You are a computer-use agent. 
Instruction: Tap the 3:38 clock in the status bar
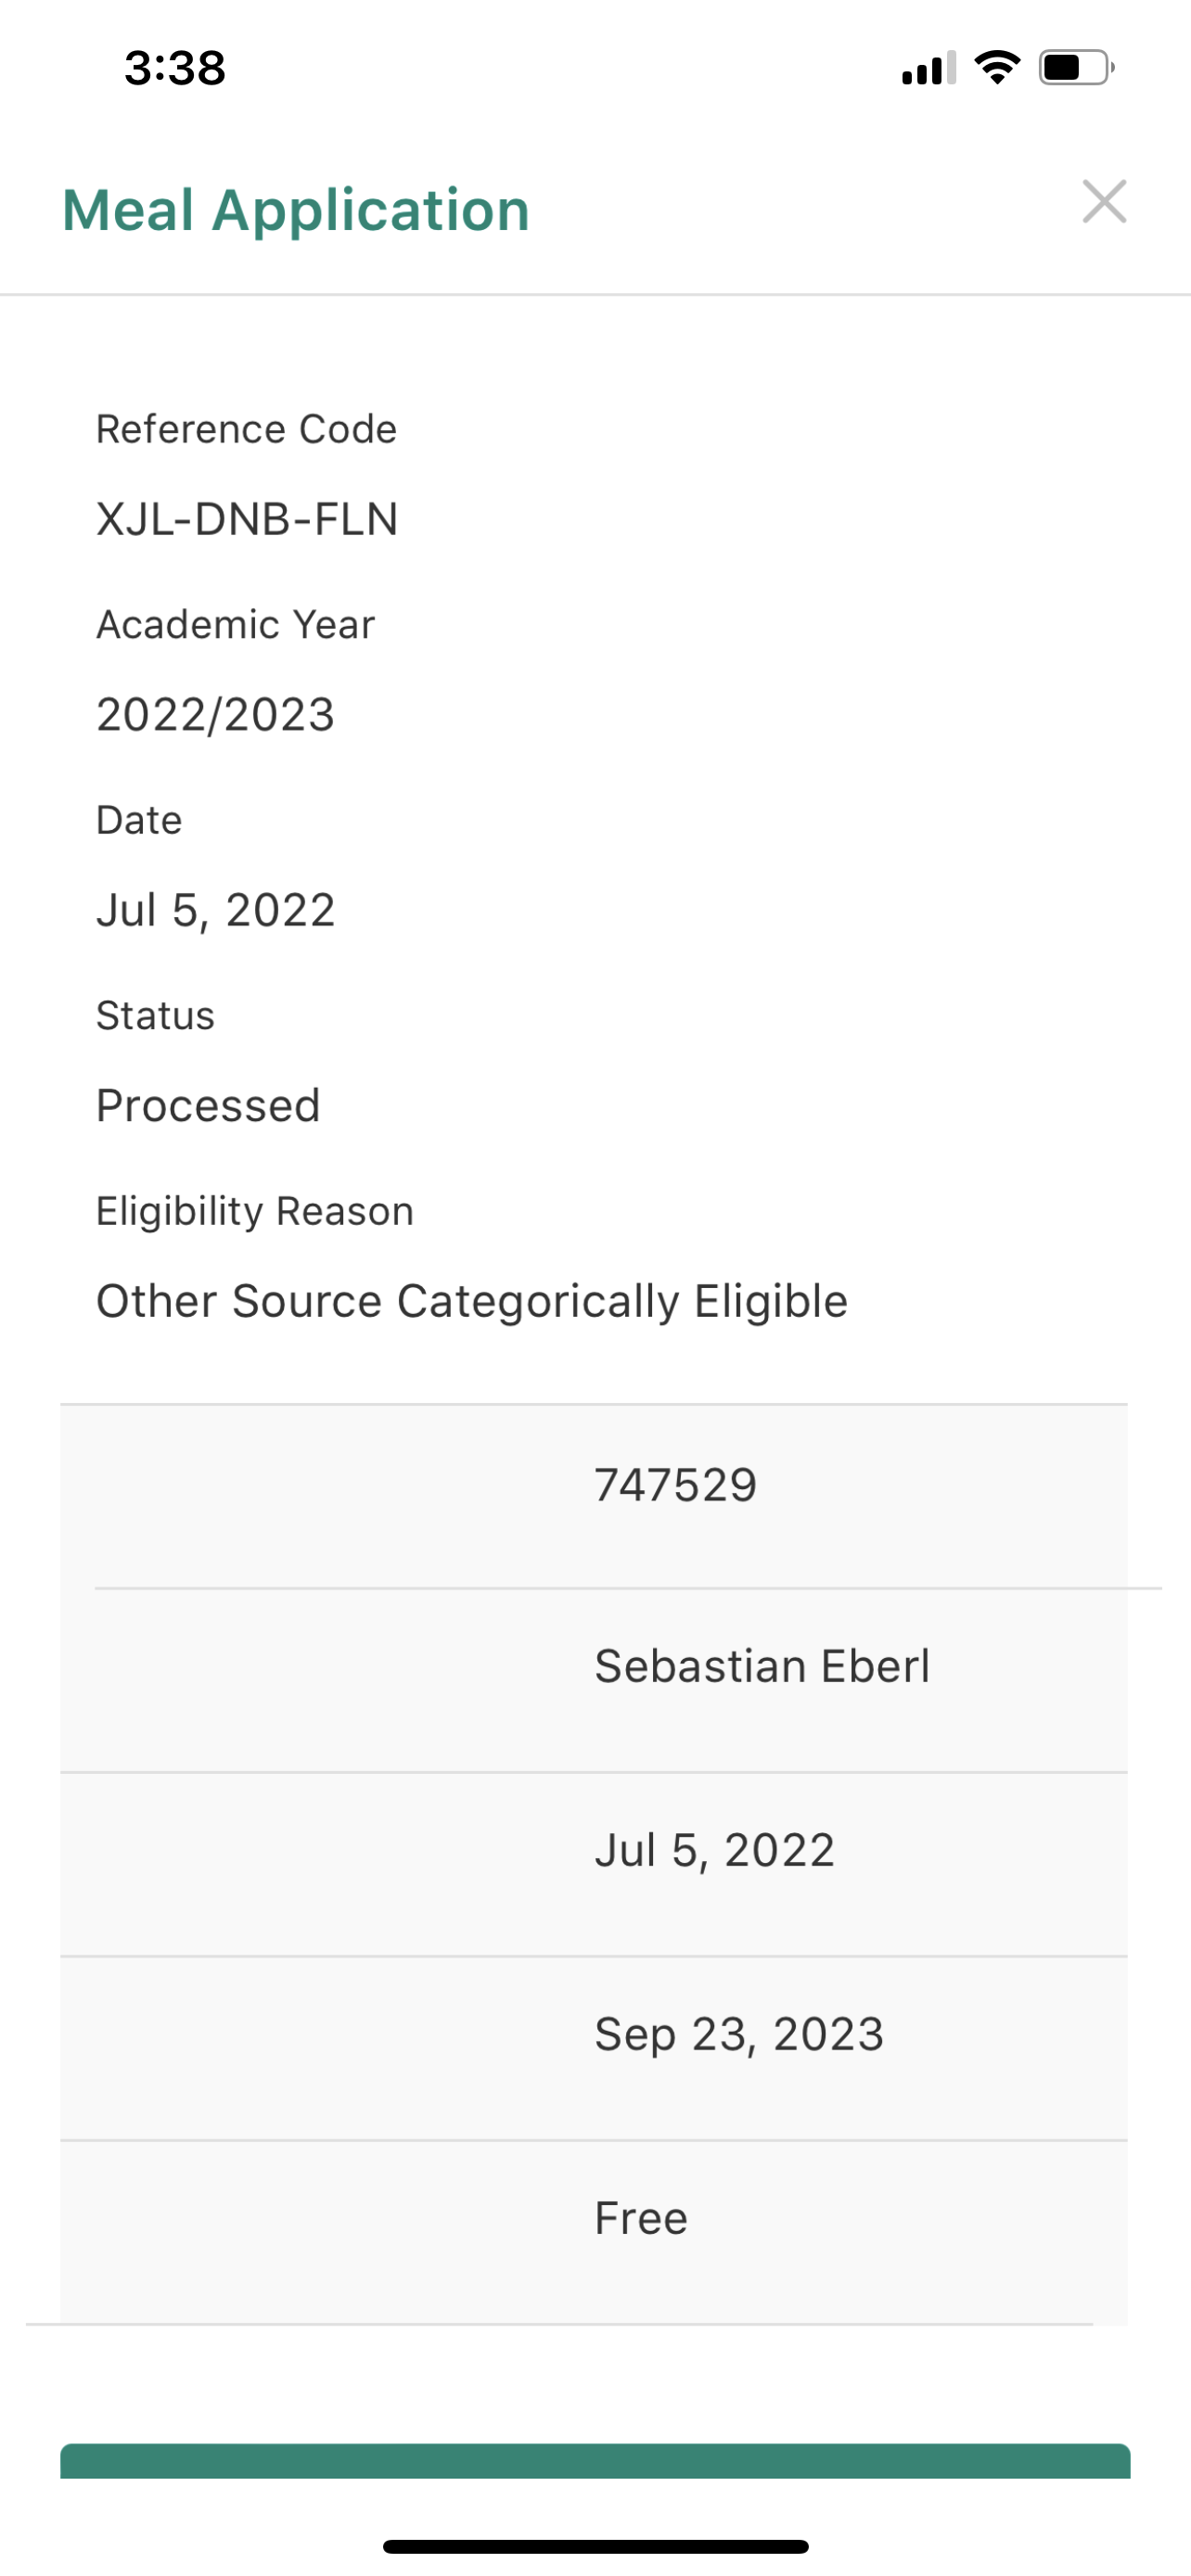click(175, 68)
